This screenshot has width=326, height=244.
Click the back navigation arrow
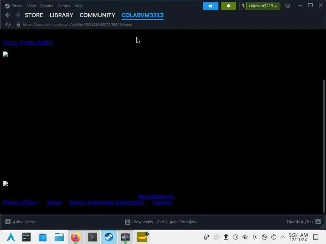[x=8, y=15]
